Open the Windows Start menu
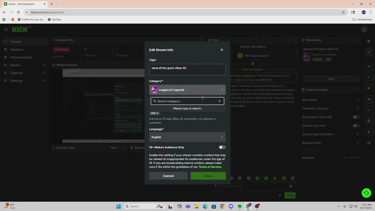375x211 pixels. 118,206
